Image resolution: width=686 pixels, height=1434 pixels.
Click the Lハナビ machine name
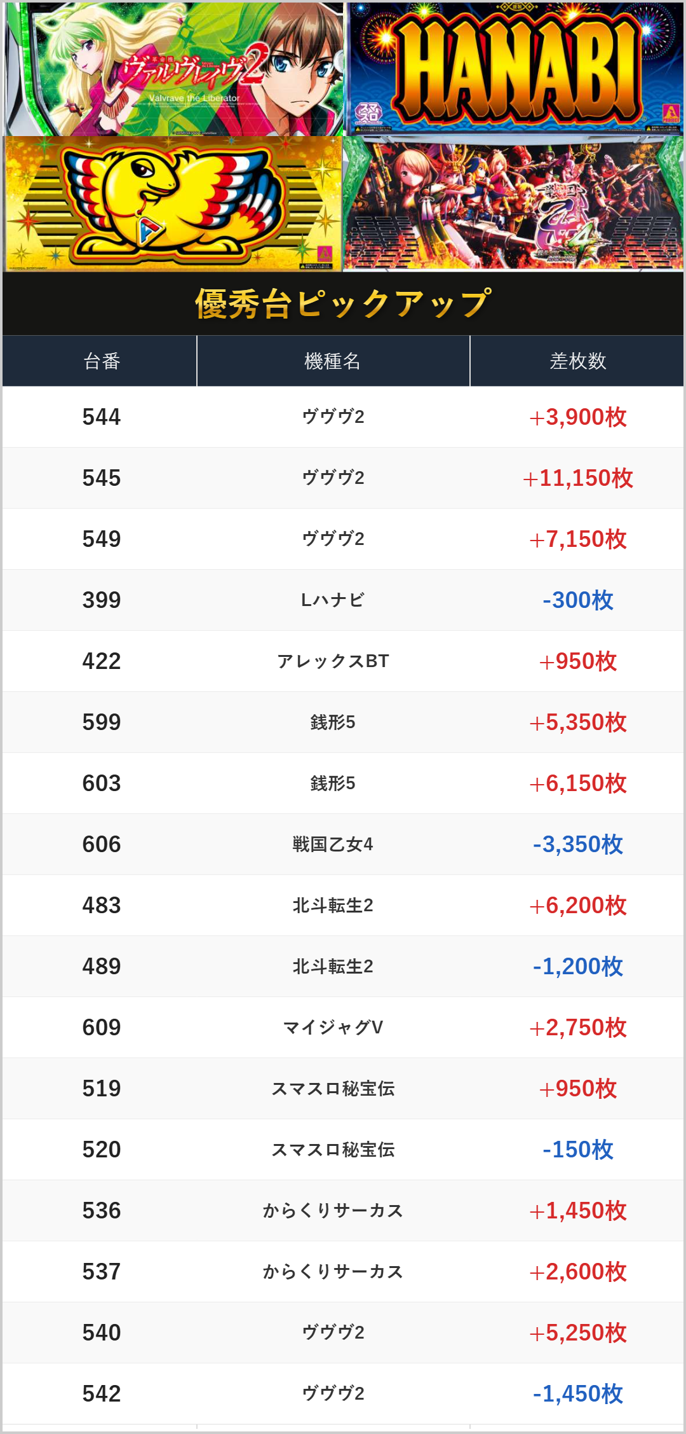[332, 600]
